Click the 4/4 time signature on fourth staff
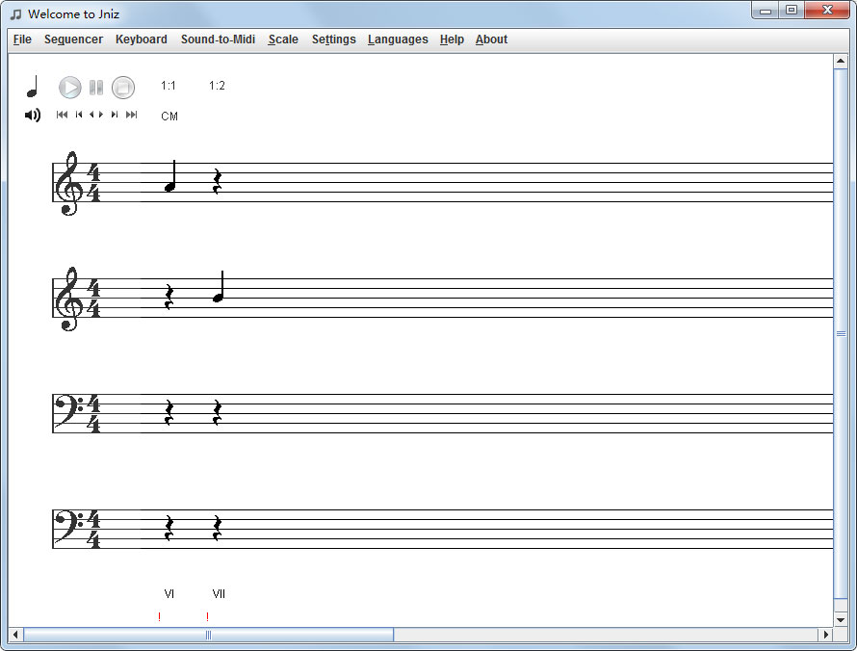The width and height of the screenshot is (857, 651). [94, 529]
